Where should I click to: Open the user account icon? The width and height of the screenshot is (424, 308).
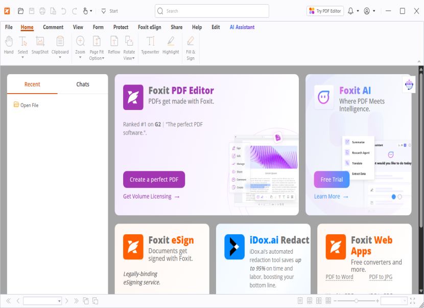click(x=367, y=11)
